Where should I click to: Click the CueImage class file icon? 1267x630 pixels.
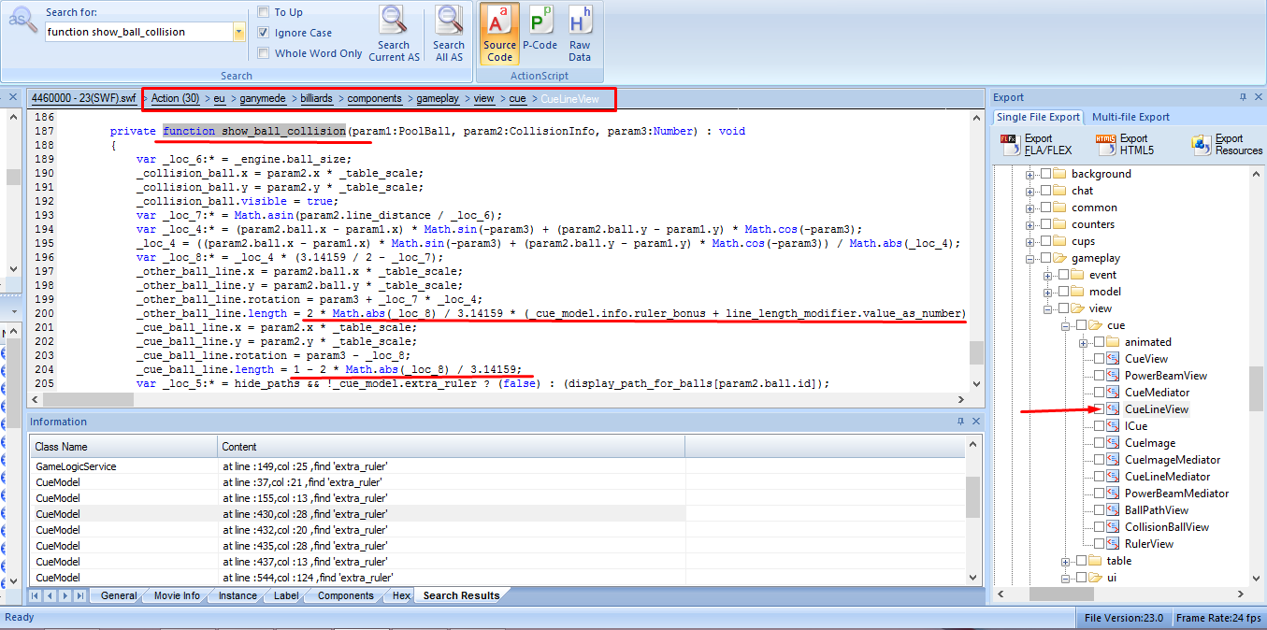[x=1113, y=443]
